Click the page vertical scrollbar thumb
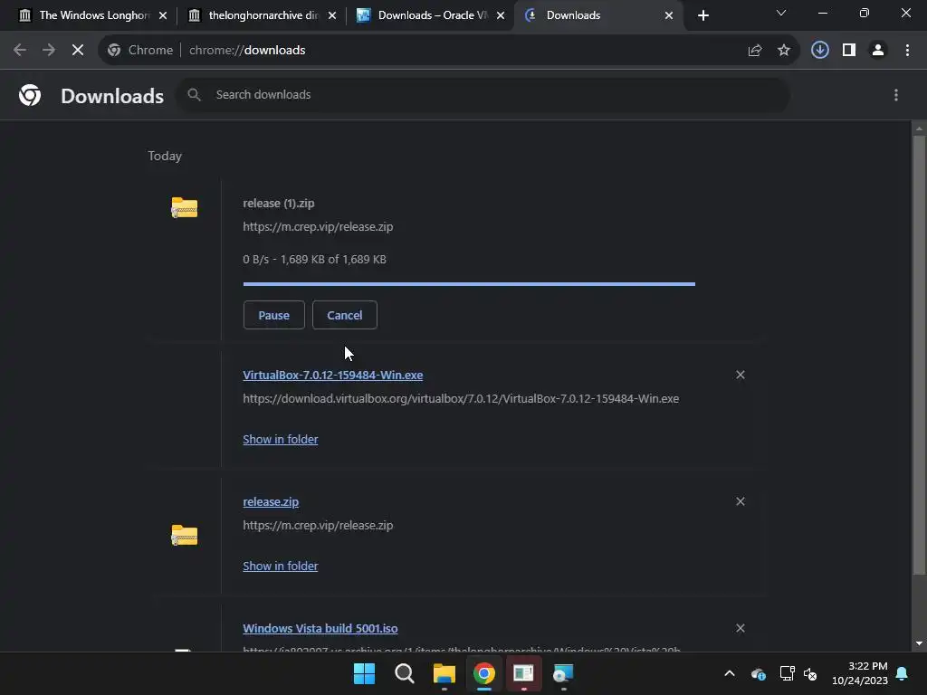Image resolution: width=927 pixels, height=695 pixels. (919, 355)
